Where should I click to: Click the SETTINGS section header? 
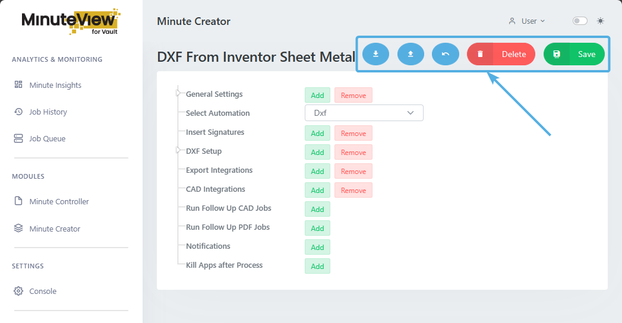(28, 266)
